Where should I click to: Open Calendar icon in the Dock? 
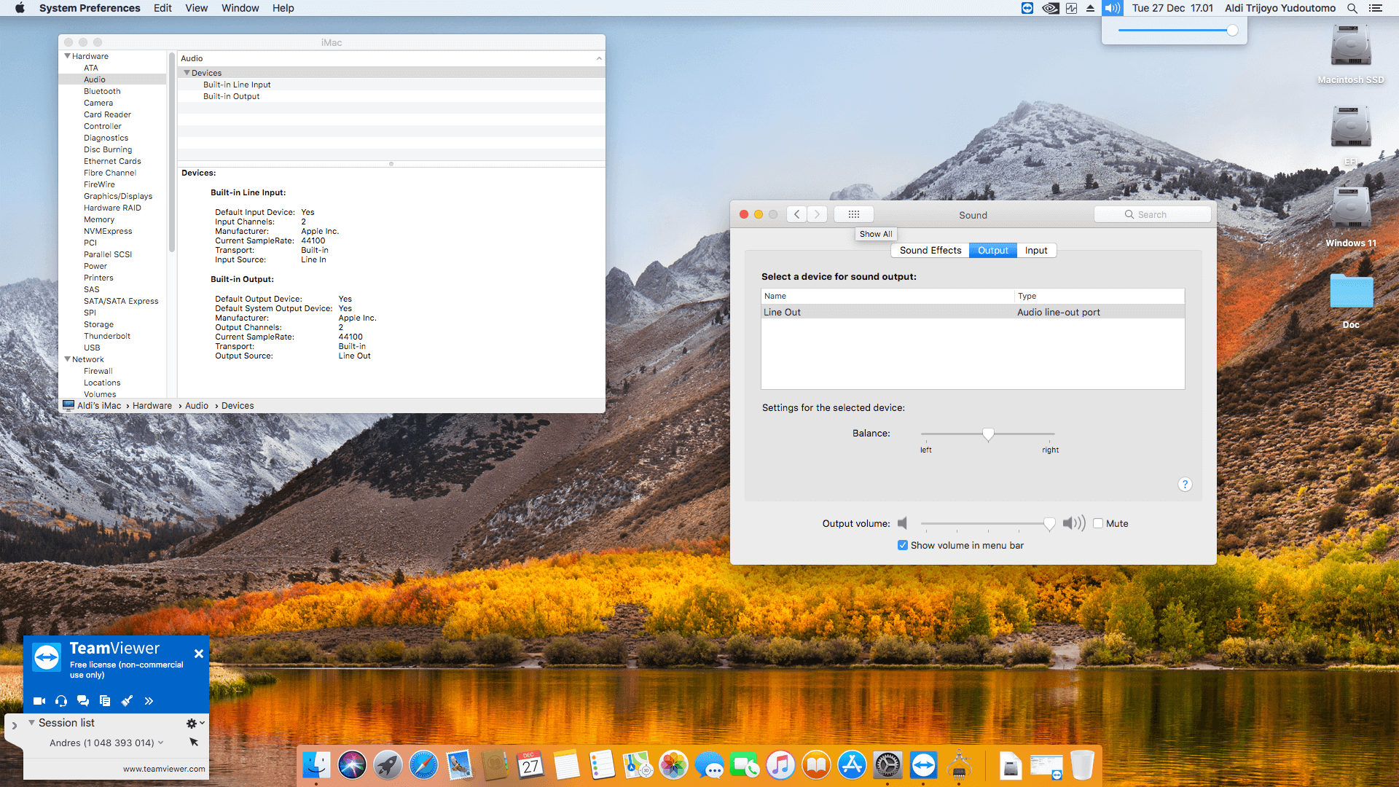point(530,765)
